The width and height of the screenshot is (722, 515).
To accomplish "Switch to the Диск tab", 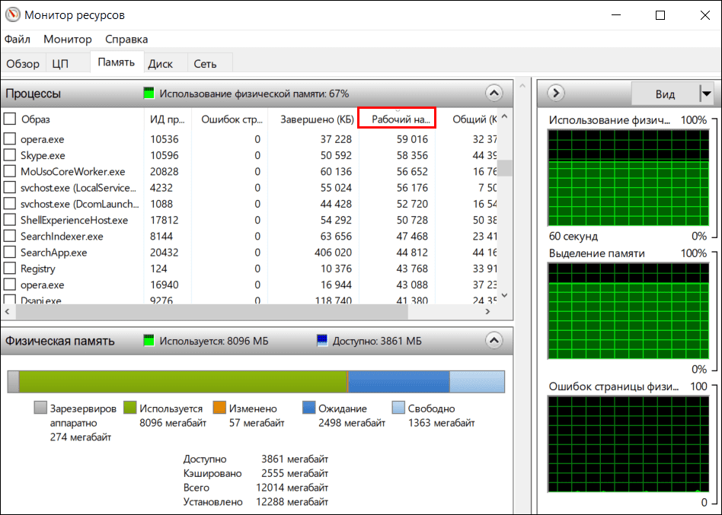I will 161,64.
